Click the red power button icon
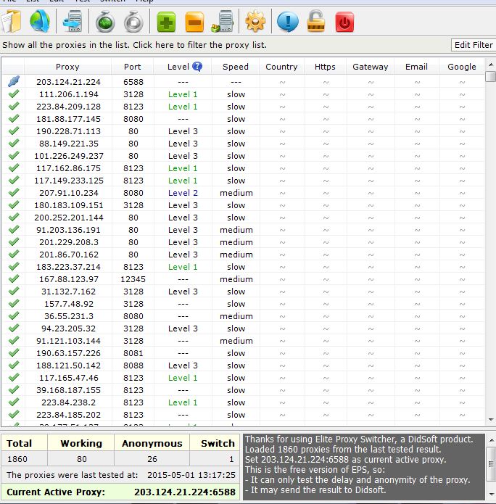Image resolution: width=496 pixels, height=504 pixels. (x=344, y=22)
